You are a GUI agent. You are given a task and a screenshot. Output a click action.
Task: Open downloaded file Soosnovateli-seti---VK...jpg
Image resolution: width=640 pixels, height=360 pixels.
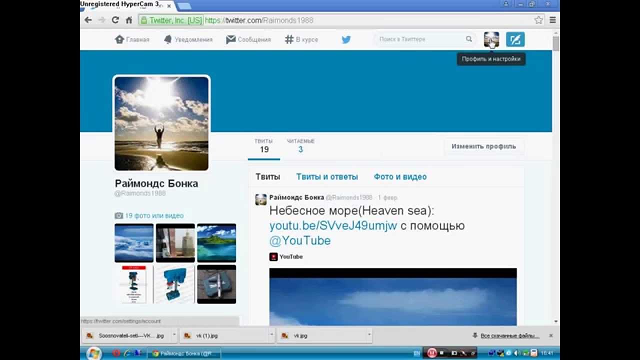pyautogui.click(x=126, y=335)
